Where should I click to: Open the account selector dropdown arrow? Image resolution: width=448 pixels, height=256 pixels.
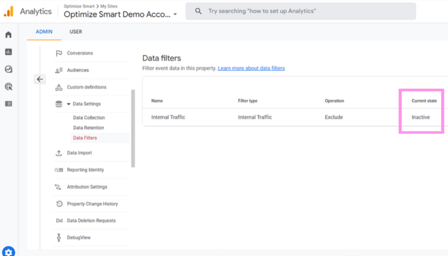click(175, 14)
